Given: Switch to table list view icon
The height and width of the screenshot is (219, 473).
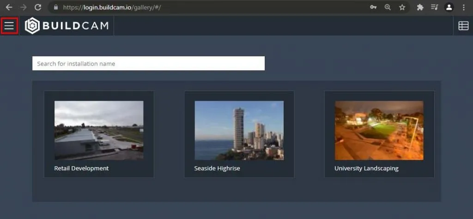Looking at the screenshot, I should pos(463,26).
